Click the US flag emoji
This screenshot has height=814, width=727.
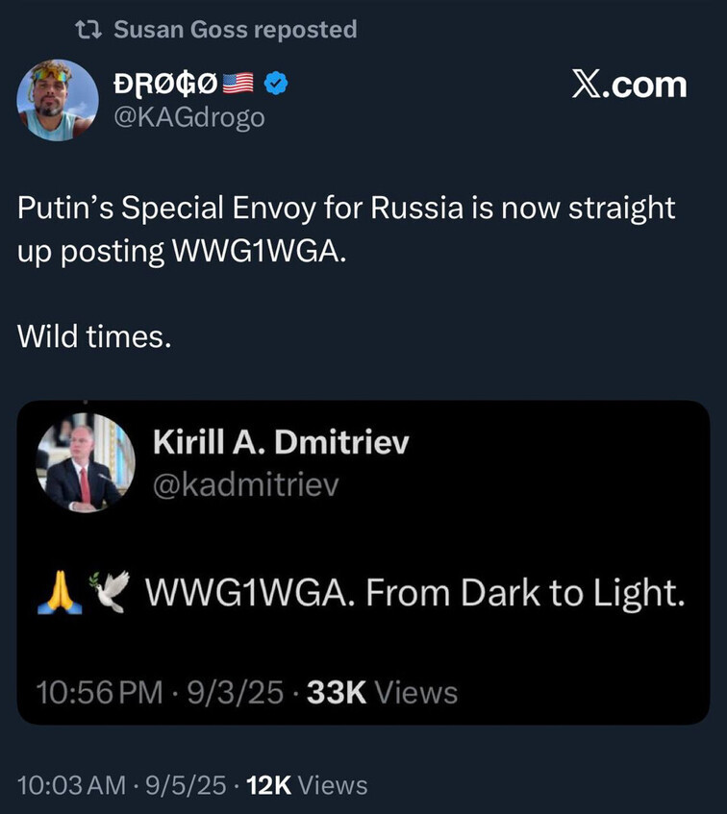pyautogui.click(x=238, y=86)
